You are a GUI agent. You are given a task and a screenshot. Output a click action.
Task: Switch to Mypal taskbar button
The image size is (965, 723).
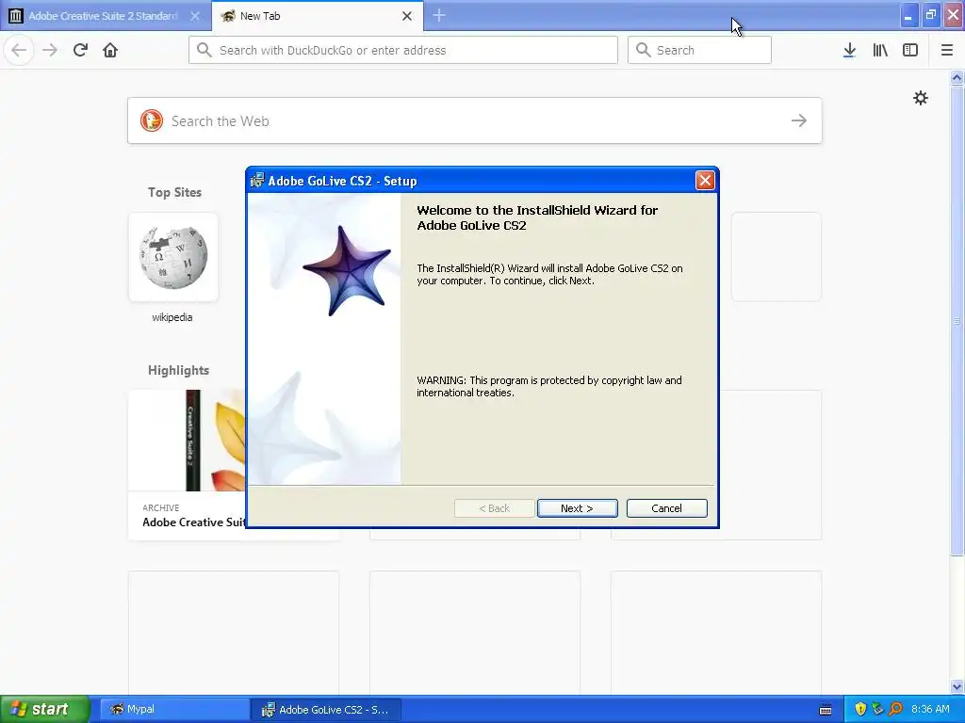pos(174,709)
